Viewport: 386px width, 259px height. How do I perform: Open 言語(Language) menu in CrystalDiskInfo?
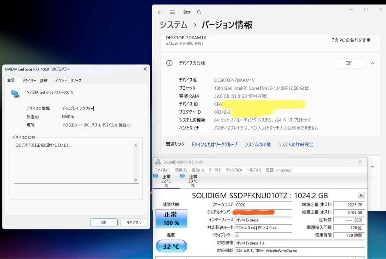click(279, 170)
